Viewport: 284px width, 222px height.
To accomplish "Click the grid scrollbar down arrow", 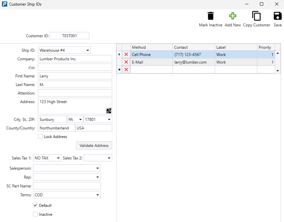I will point(278,70).
